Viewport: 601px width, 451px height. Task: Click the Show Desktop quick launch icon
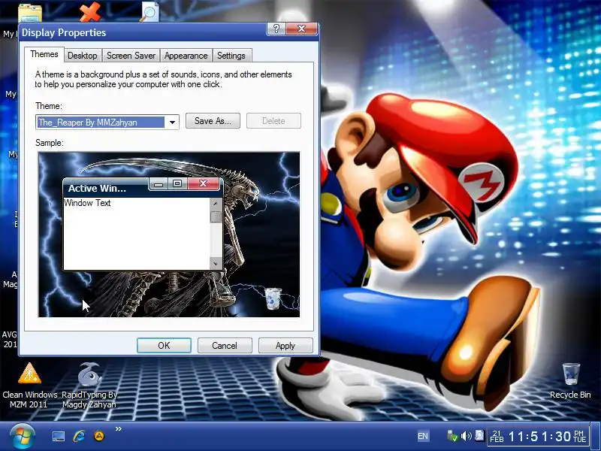click(x=59, y=437)
